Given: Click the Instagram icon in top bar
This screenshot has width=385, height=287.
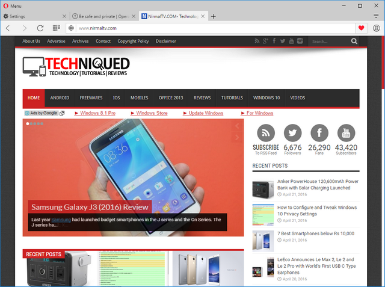Looking at the screenshot, I should click(300, 41).
